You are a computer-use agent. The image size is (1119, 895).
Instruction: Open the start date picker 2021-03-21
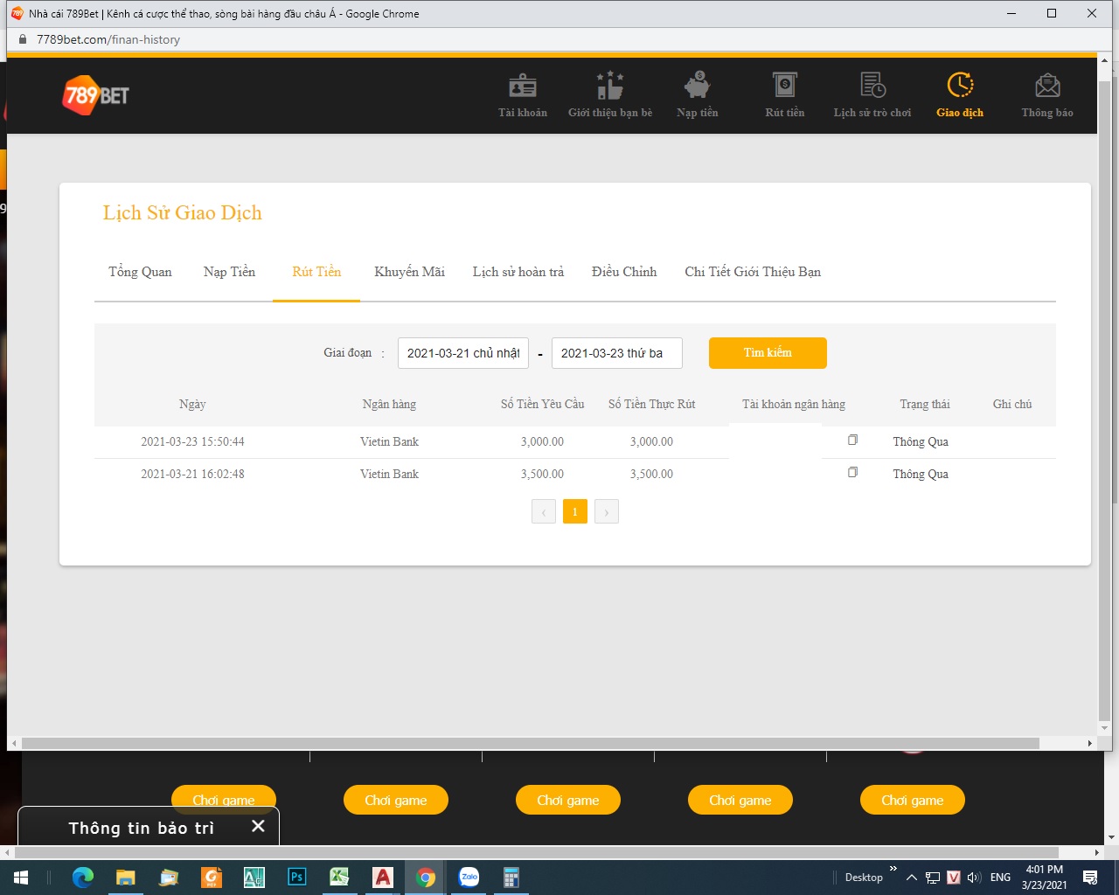pos(463,353)
